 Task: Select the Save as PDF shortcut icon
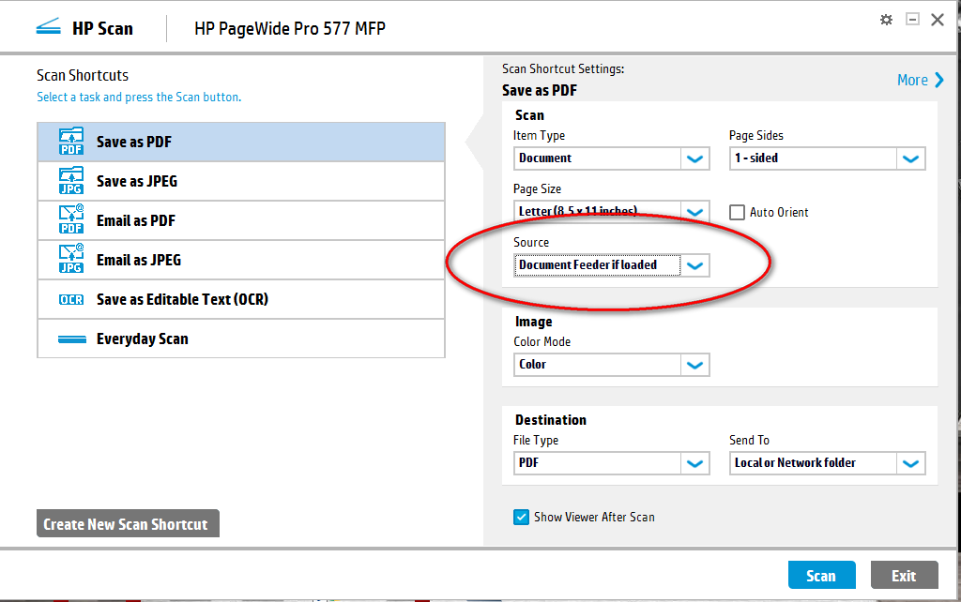tap(70, 141)
